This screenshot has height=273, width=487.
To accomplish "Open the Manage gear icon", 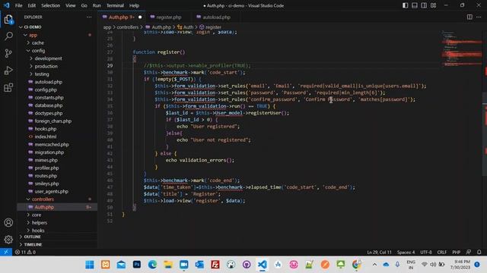I will pyautogui.click(x=8, y=240).
